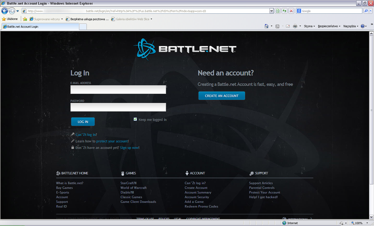Screen dimensions: 374x226
Task: Click the address bar URL field
Action: [145, 11]
